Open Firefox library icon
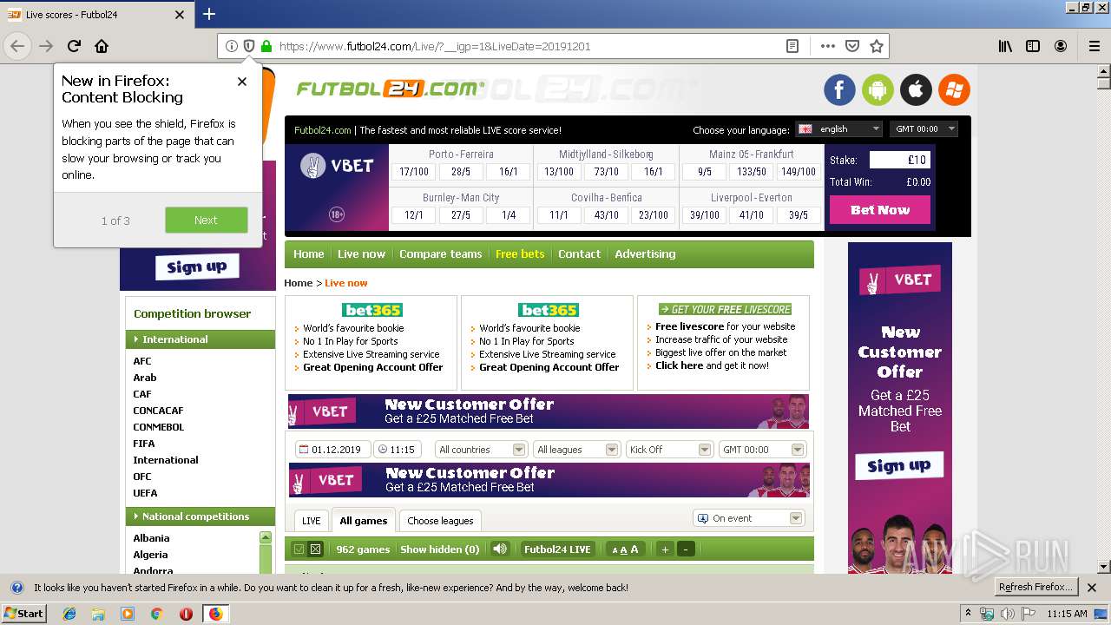 [x=1005, y=46]
